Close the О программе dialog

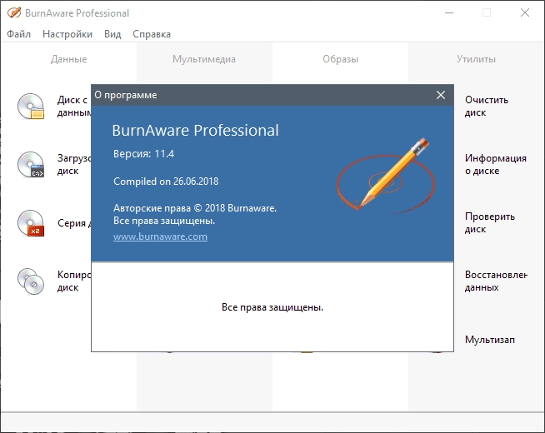tap(441, 95)
